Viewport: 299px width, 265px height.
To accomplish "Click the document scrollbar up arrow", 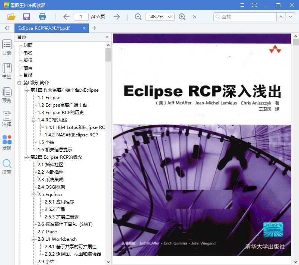I will tap(296, 36).
